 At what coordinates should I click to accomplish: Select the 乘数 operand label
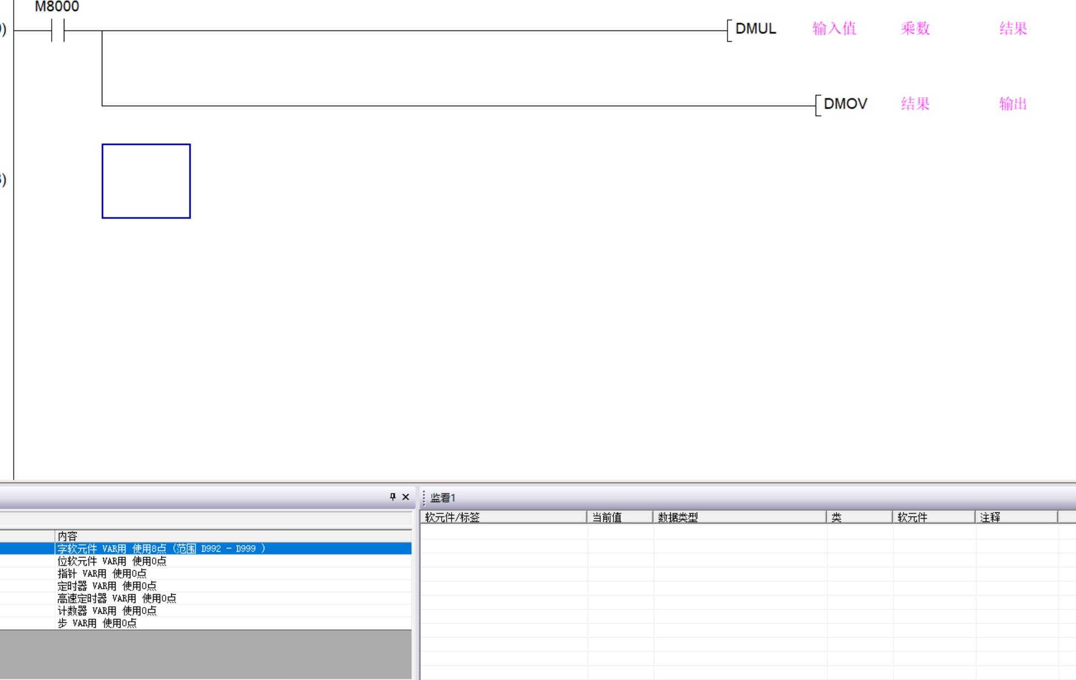(915, 29)
